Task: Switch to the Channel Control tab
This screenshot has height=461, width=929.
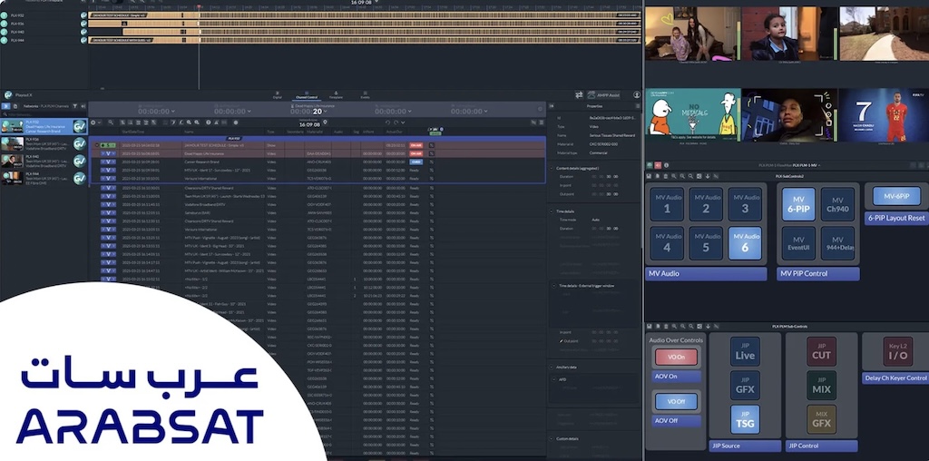Action: point(307,94)
